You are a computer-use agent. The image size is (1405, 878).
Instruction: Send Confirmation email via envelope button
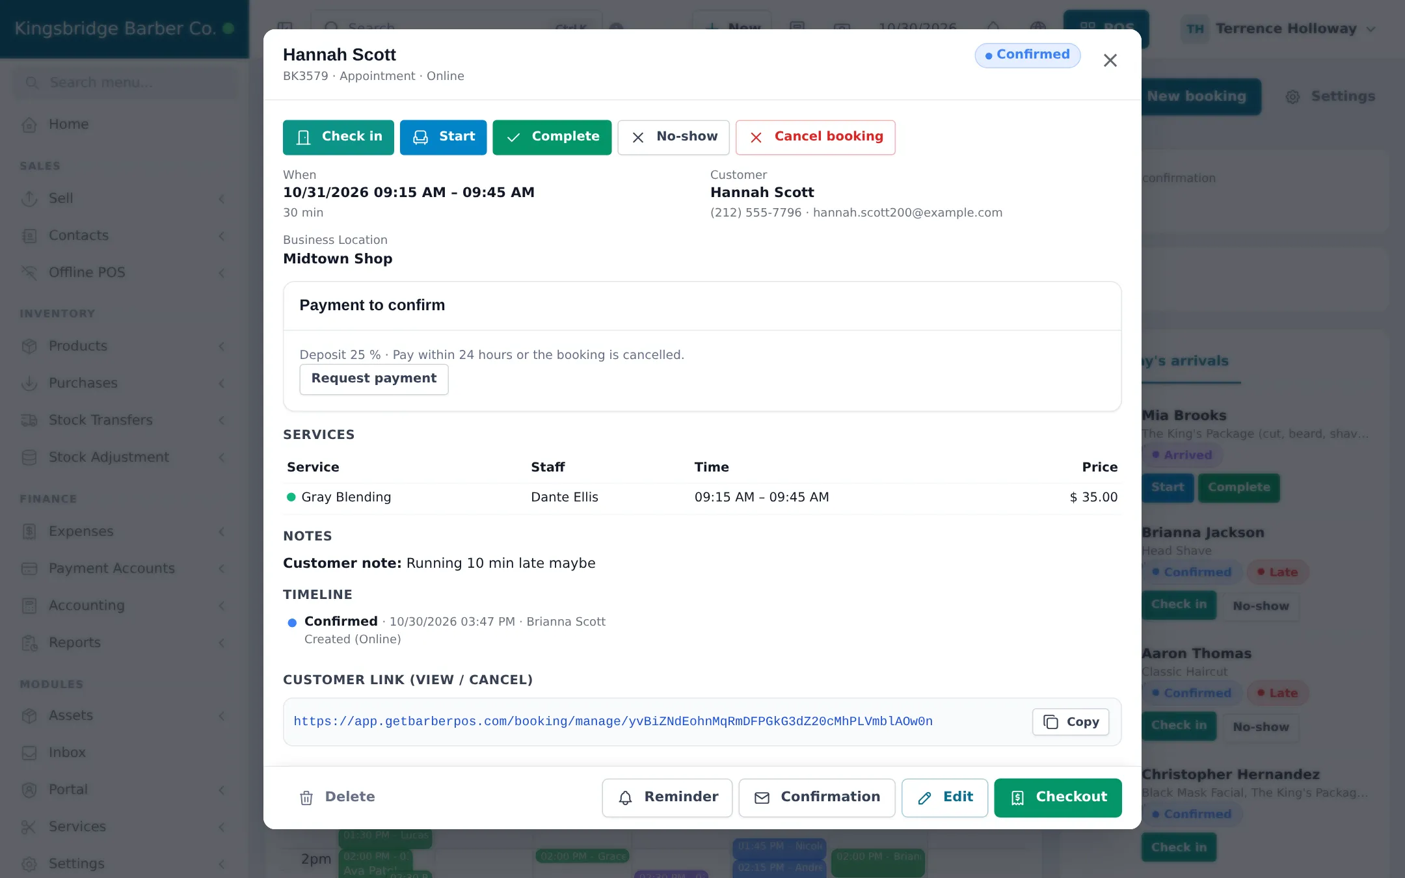point(817,797)
